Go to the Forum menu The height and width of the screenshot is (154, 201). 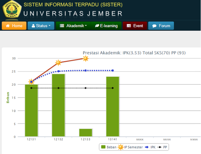coord(161,26)
